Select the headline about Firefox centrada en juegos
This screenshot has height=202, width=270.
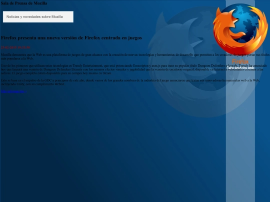tap(71, 38)
